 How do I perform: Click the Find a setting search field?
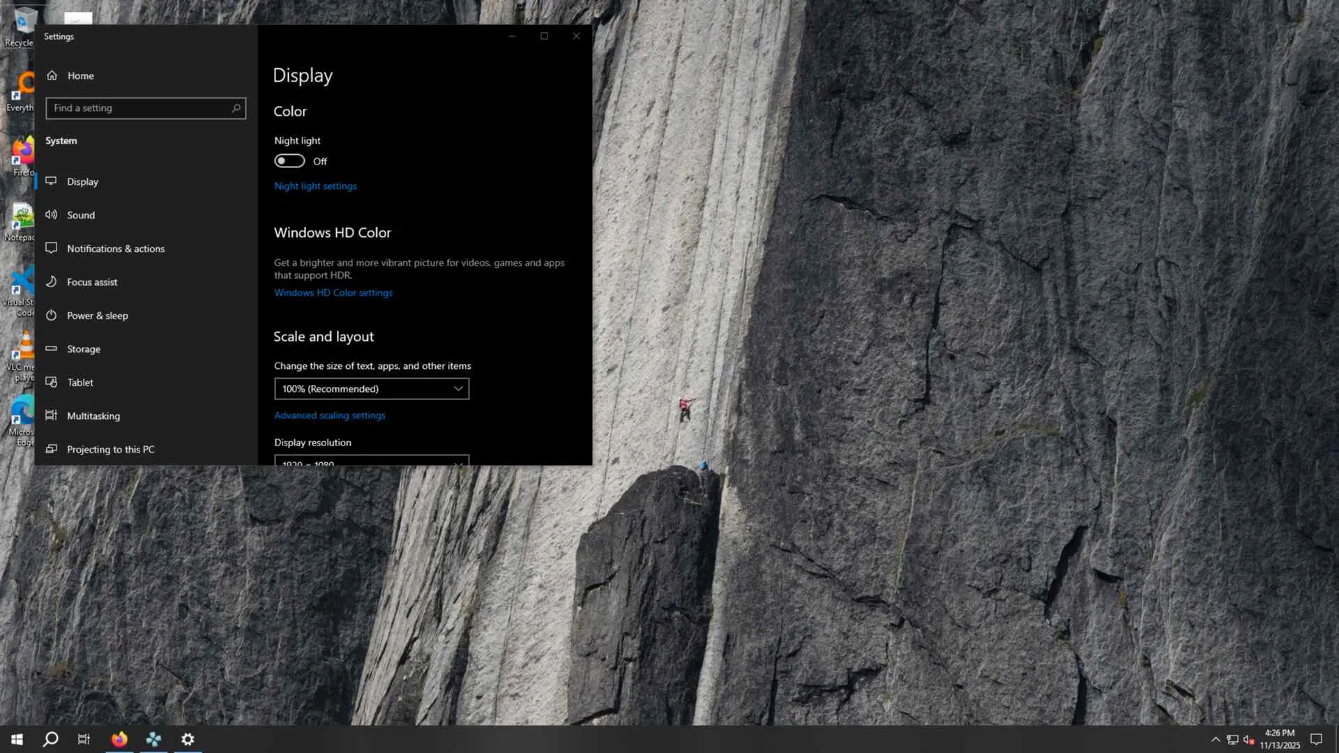tap(139, 108)
